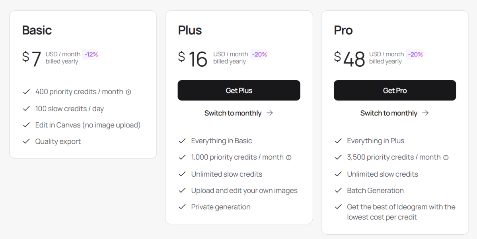
Task: Click info icon beside 3,500 priority credits
Action: point(446,158)
